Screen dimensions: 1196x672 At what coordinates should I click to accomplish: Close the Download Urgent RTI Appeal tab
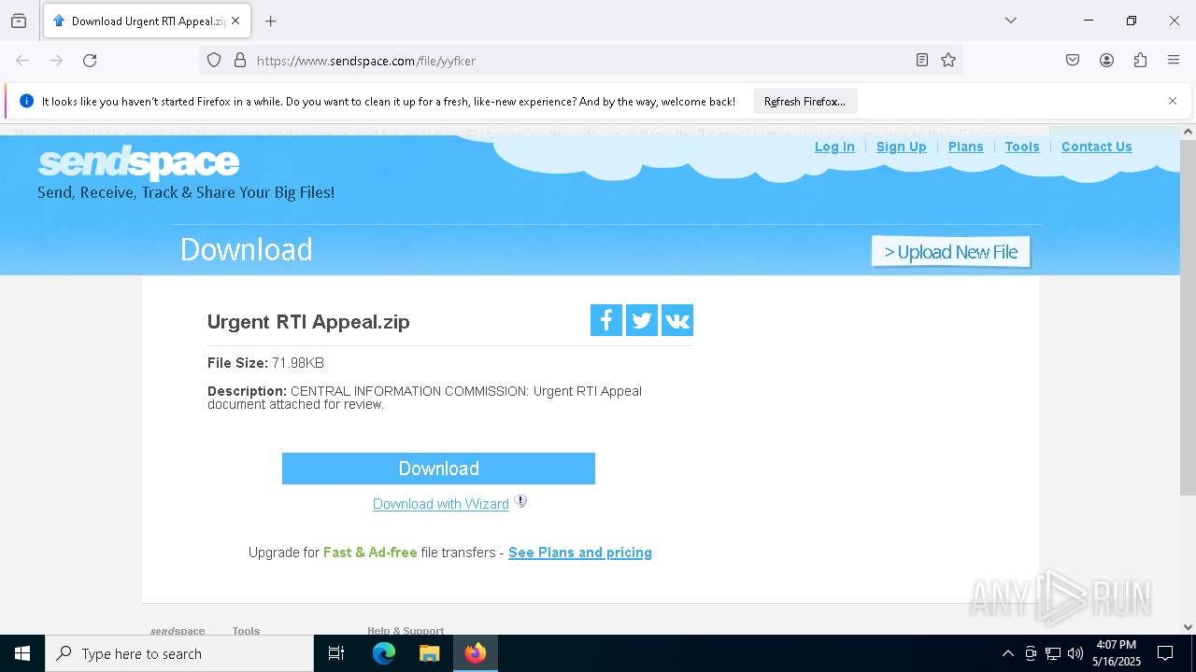point(235,21)
